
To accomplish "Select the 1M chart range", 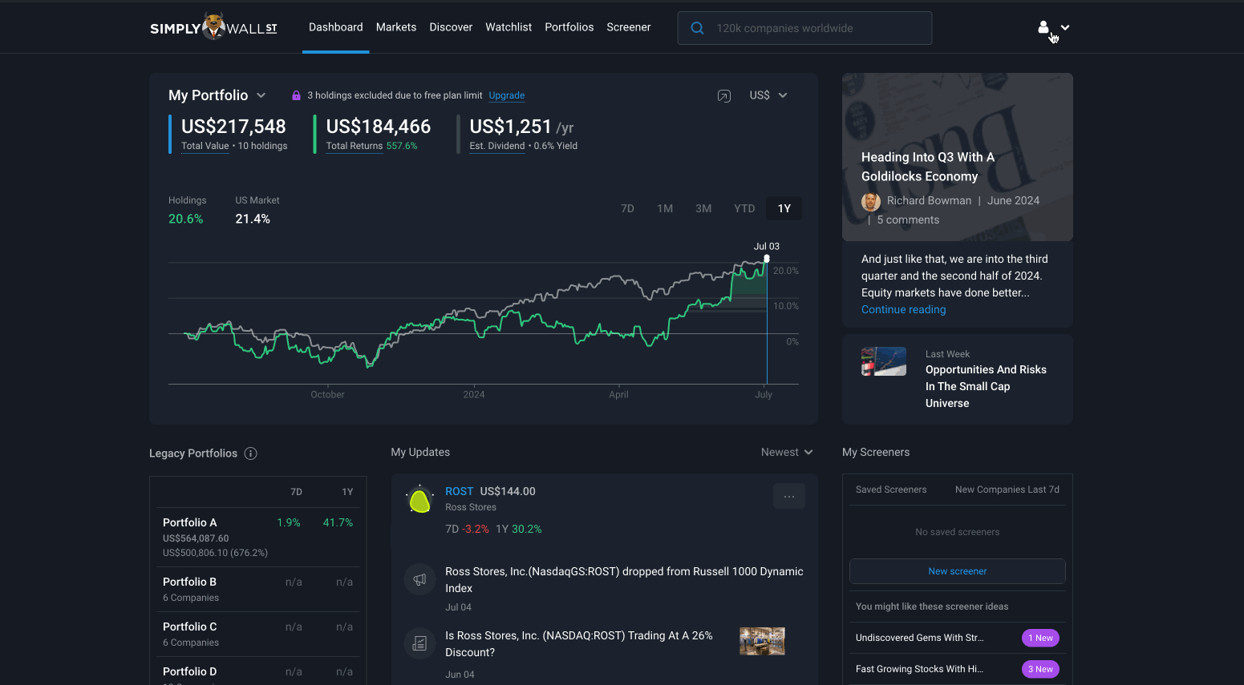I will point(665,208).
